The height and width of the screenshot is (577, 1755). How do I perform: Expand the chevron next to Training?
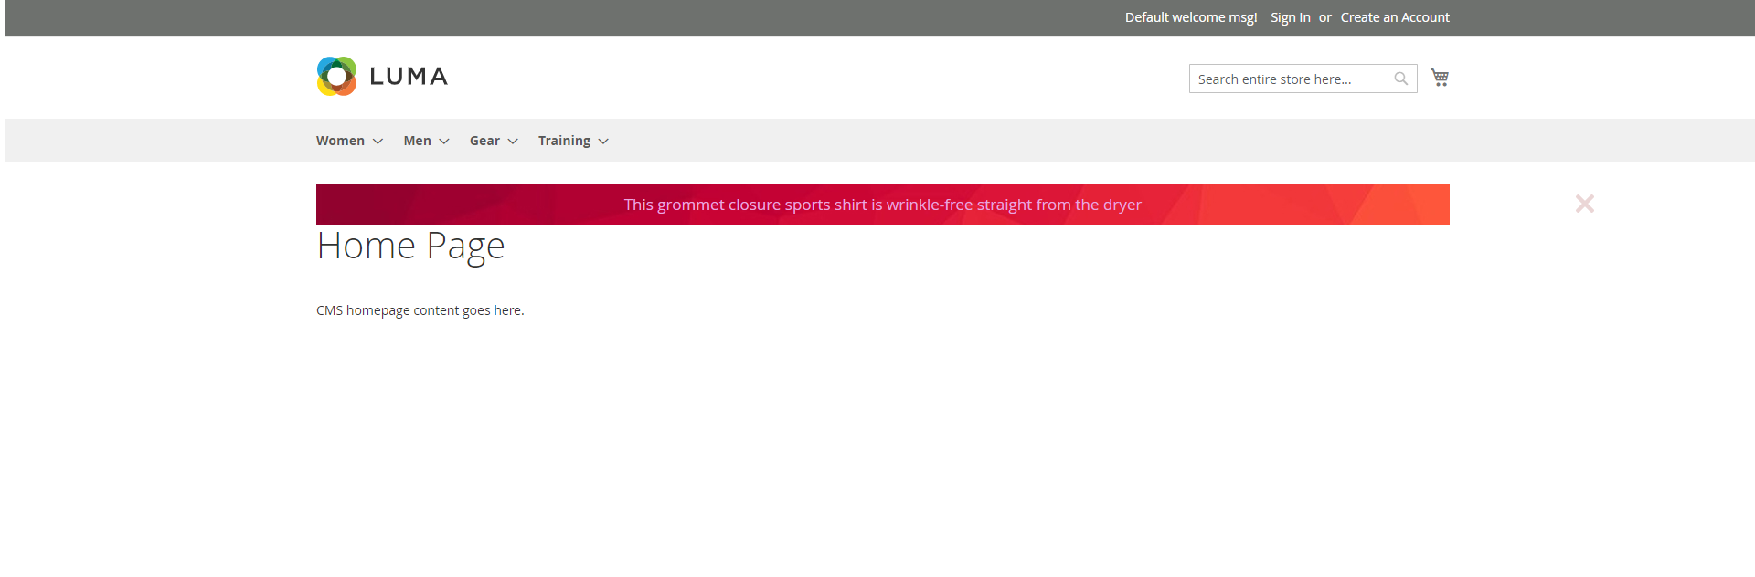603,142
